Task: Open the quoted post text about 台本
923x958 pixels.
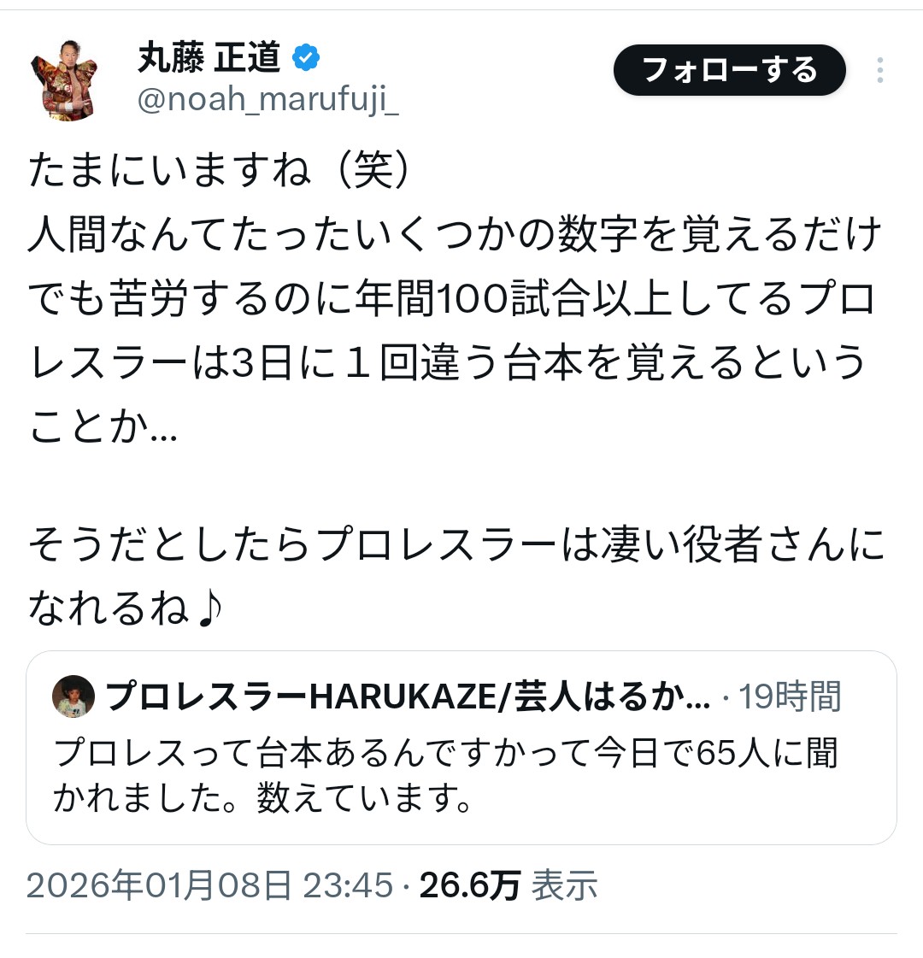Action: click(x=446, y=775)
